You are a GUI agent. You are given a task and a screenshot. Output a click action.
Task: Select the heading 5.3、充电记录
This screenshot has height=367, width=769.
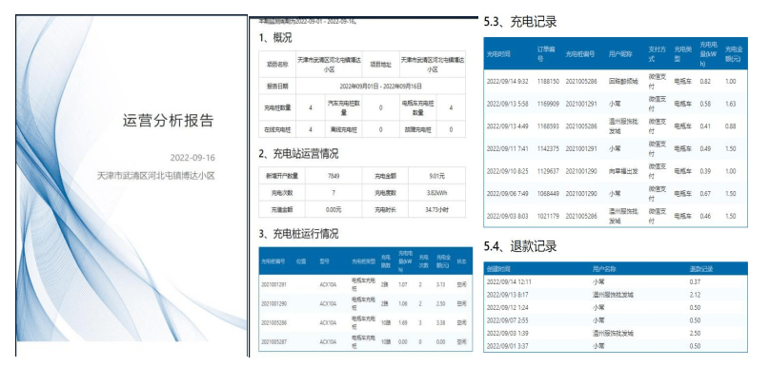click(x=520, y=22)
